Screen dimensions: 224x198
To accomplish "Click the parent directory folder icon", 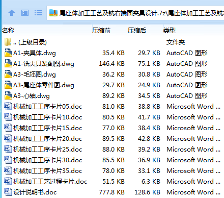I will [x=8, y=42].
